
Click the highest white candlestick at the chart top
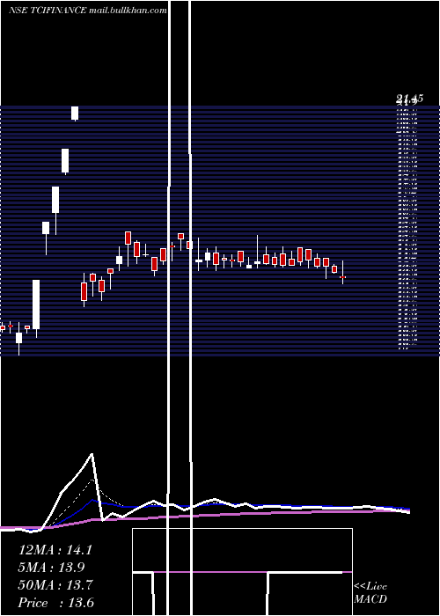75,114
